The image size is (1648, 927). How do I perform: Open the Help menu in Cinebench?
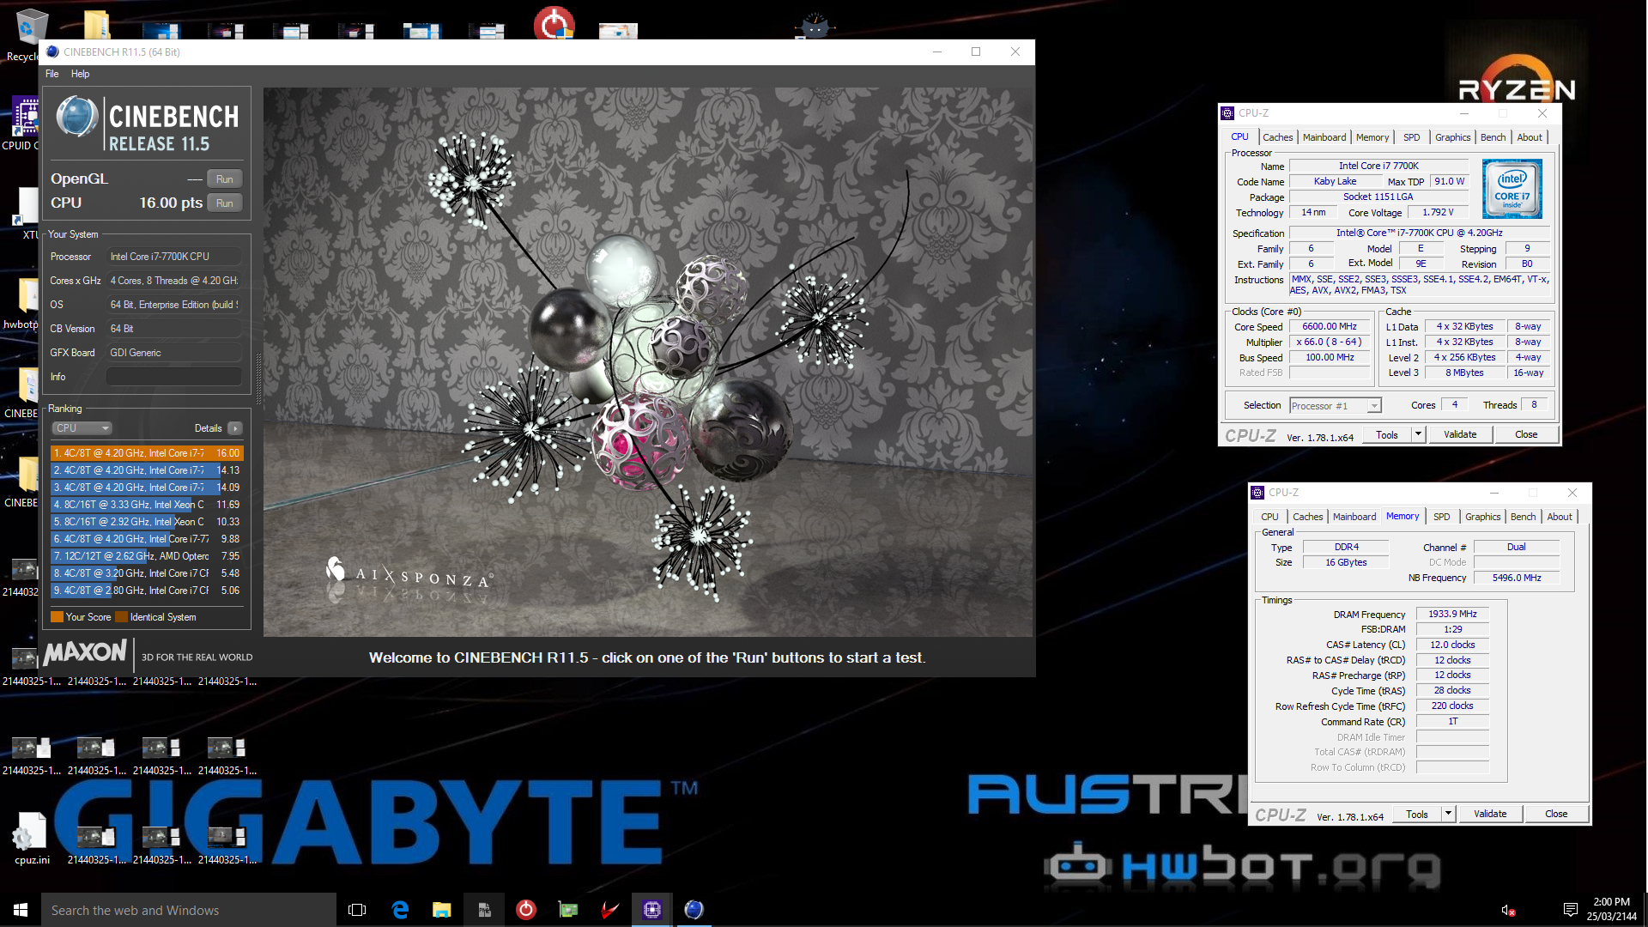pos(80,74)
